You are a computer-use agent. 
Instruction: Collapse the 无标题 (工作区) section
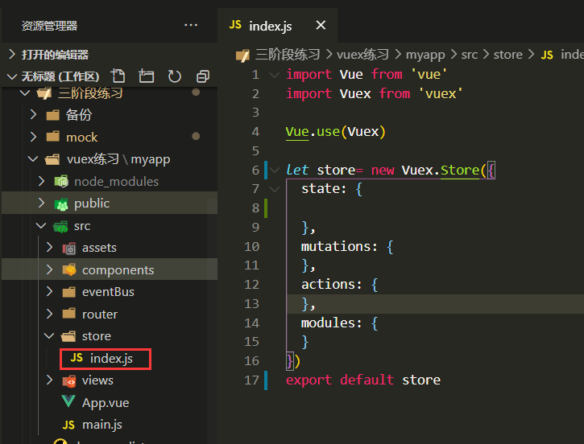[54, 76]
